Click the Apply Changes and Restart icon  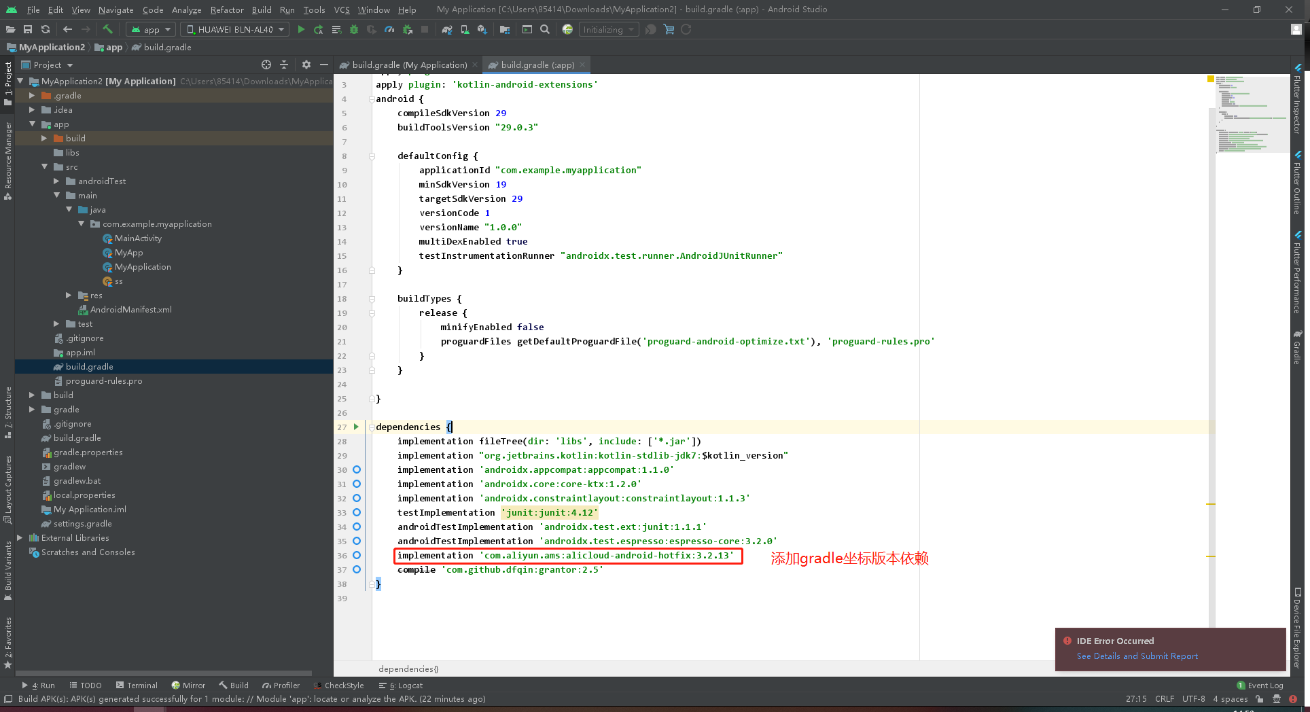click(x=319, y=29)
